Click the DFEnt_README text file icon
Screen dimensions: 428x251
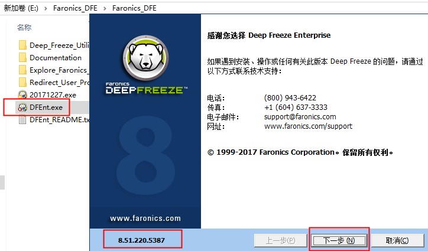pyautogui.click(x=22, y=120)
